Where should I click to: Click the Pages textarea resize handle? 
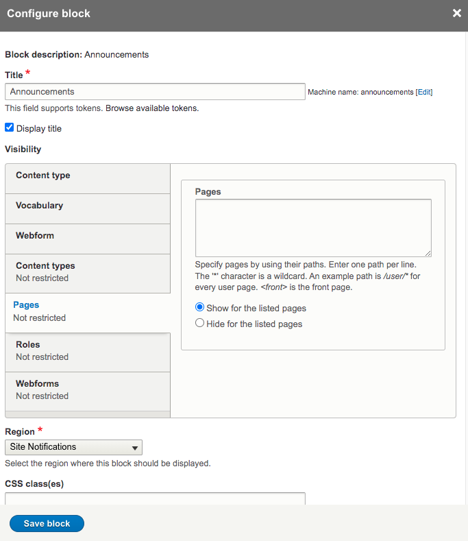click(x=428, y=253)
